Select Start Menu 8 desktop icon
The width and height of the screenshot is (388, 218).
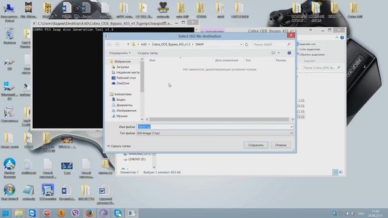coord(10,192)
